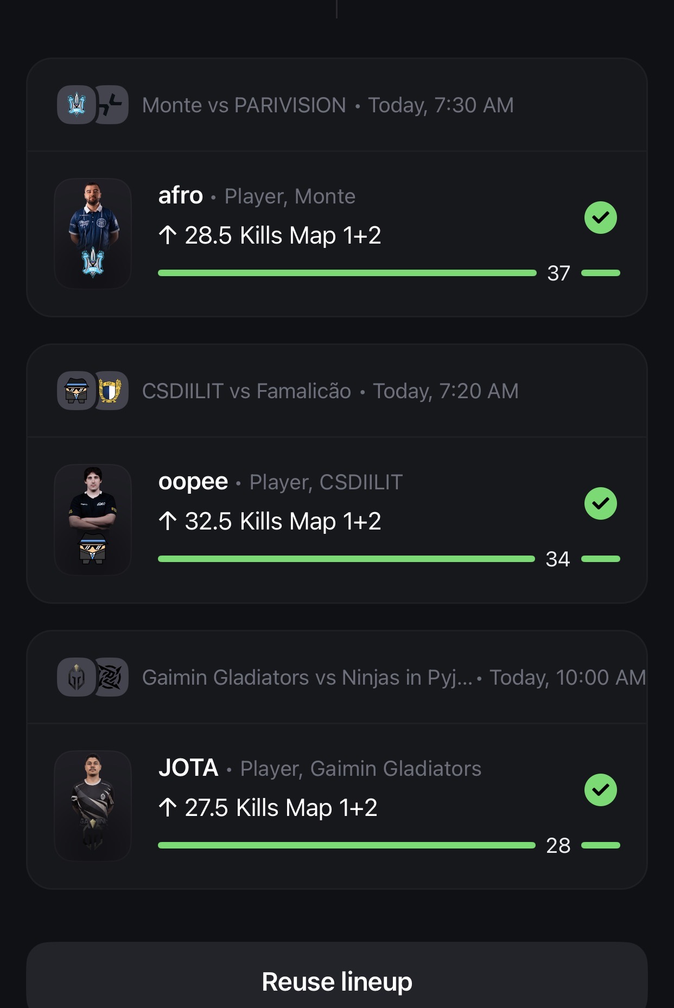This screenshot has height=1008, width=674.
Task: Click the Monte team logo icon
Action: [x=77, y=105]
